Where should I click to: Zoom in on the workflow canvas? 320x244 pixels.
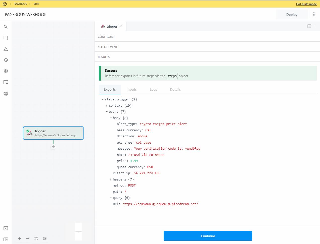[19, 238]
